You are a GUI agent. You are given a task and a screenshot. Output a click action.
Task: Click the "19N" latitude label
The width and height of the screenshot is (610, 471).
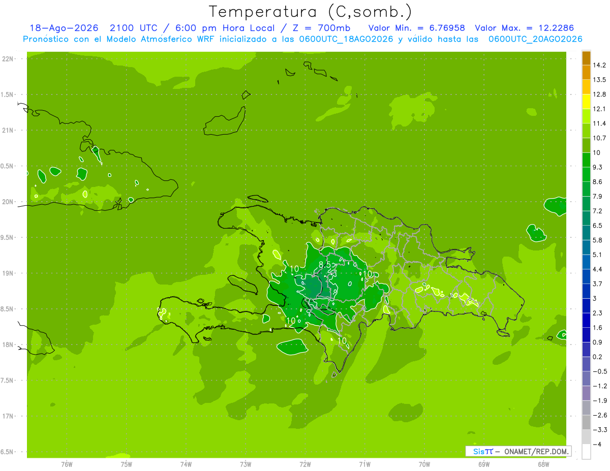pos(8,273)
